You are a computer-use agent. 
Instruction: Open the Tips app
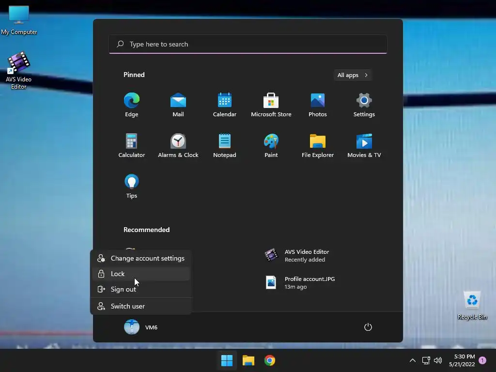pos(132,186)
